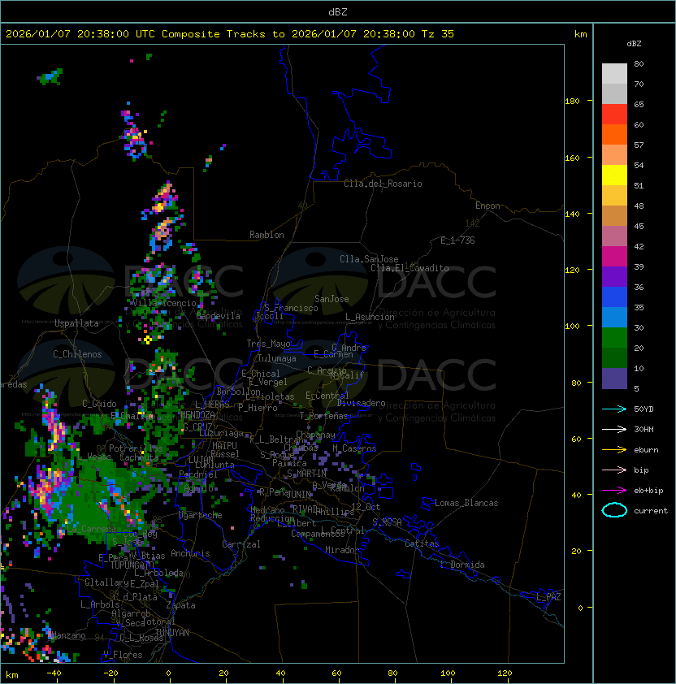The height and width of the screenshot is (684, 676).
Task: Click the 'Perdriel' map label
Action: (x=198, y=474)
